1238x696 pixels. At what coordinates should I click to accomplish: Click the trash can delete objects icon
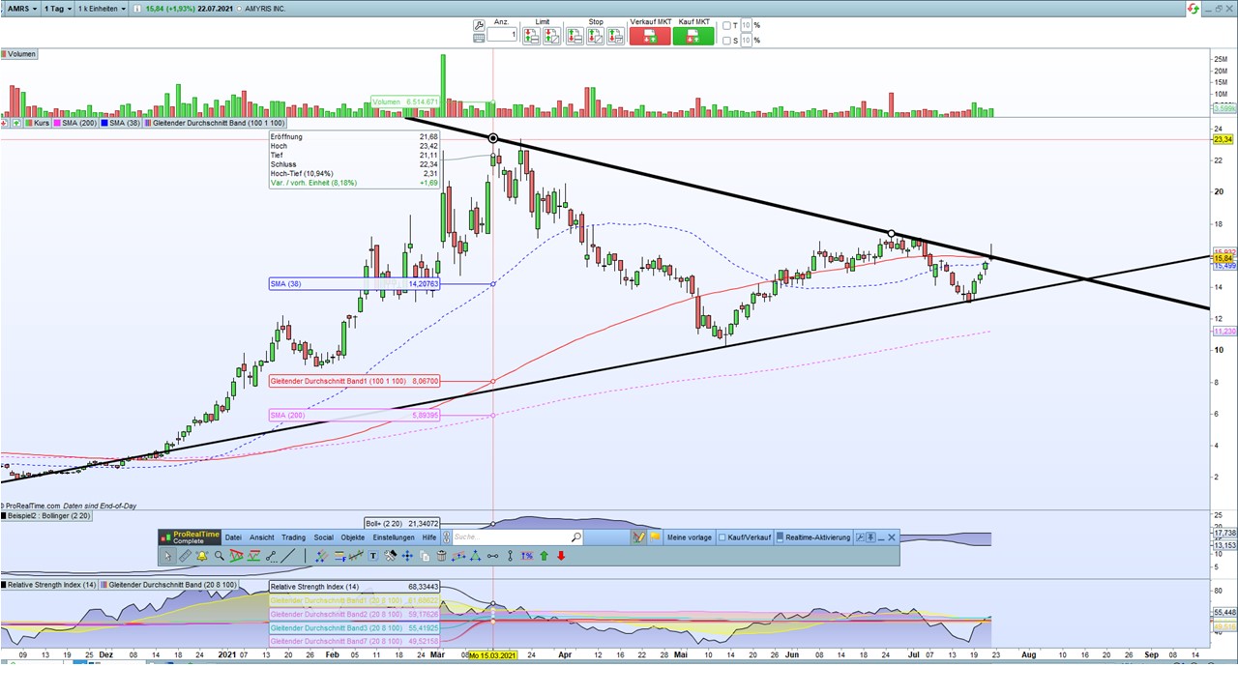[441, 556]
